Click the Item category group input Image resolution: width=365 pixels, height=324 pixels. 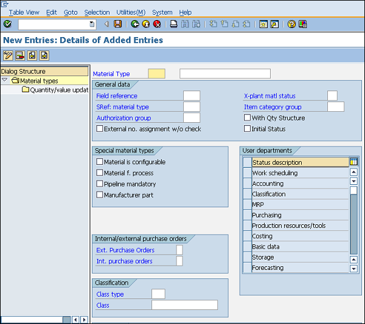pyautogui.click(x=336, y=107)
